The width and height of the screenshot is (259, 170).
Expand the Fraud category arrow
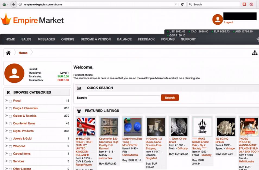(x=7, y=100)
